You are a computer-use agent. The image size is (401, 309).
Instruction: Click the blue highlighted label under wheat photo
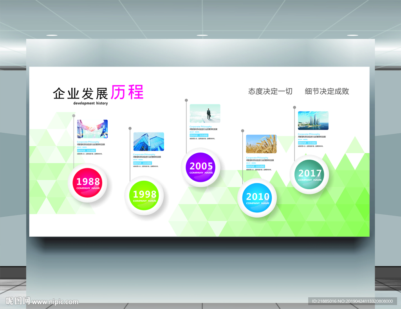pos(255,166)
